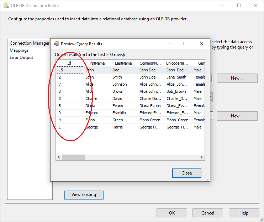Select the Fiona_Green cell
This screenshot has height=222, width=264.
click(x=177, y=120)
